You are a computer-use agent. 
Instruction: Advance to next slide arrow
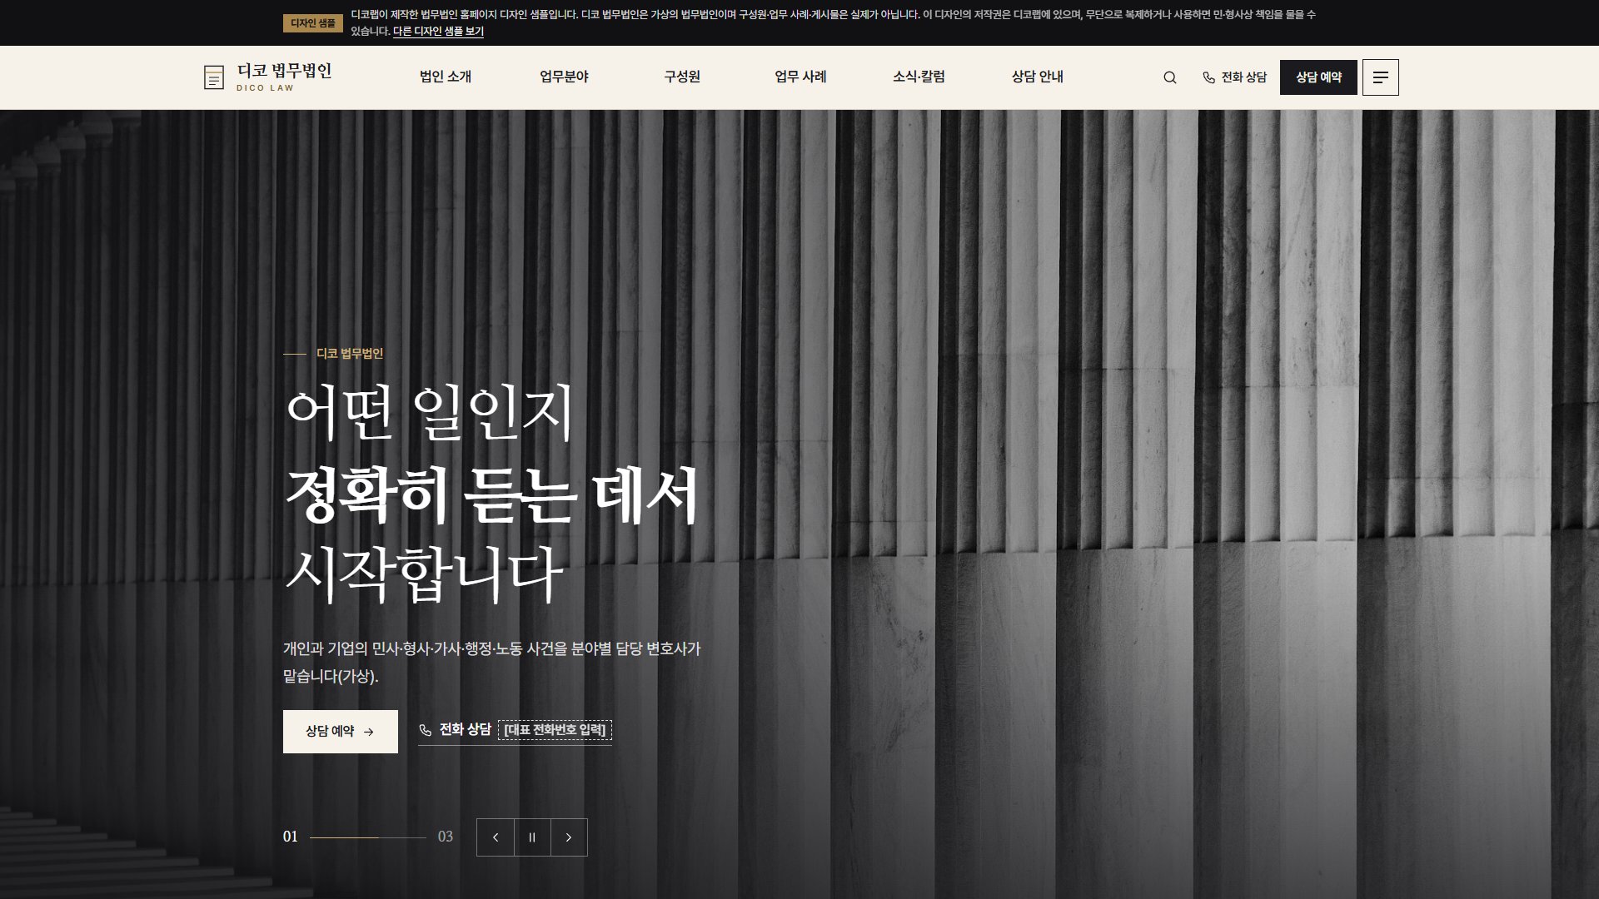click(569, 837)
